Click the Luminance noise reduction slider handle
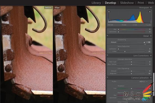Image resolution: width=155 pixels, height=103 pixels. pos(118,49)
